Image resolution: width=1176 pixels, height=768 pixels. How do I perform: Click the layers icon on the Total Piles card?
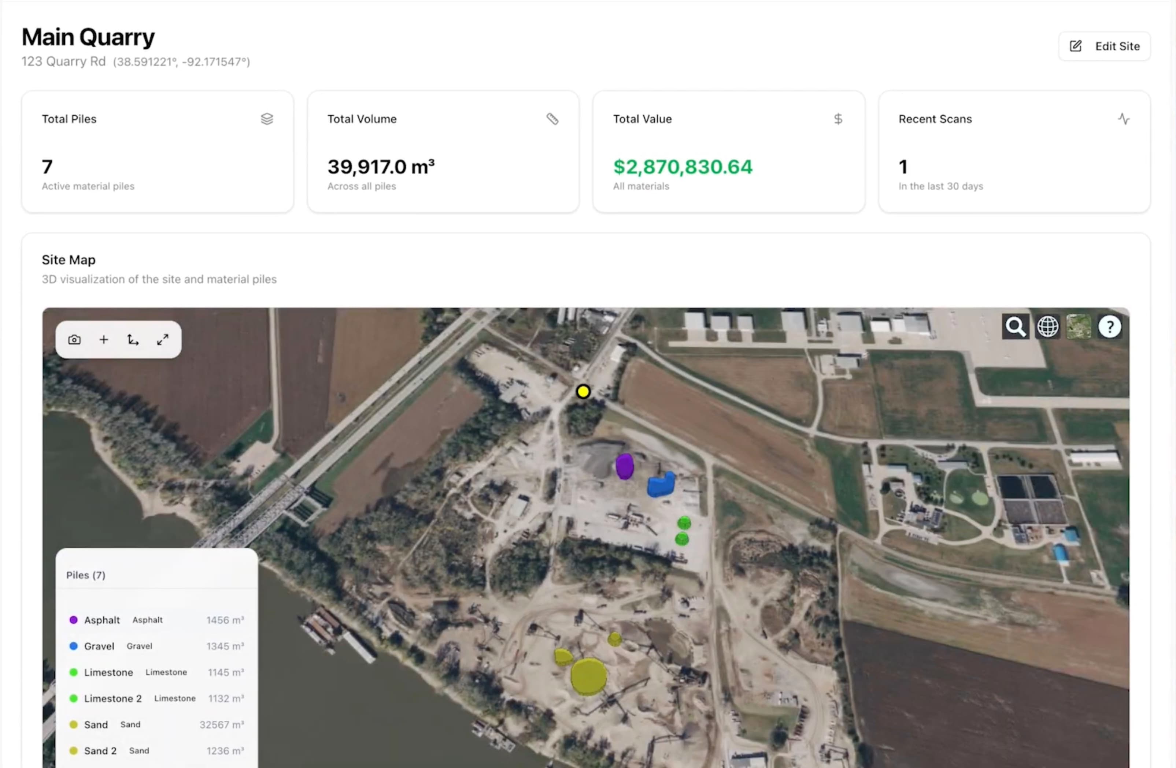tap(267, 119)
